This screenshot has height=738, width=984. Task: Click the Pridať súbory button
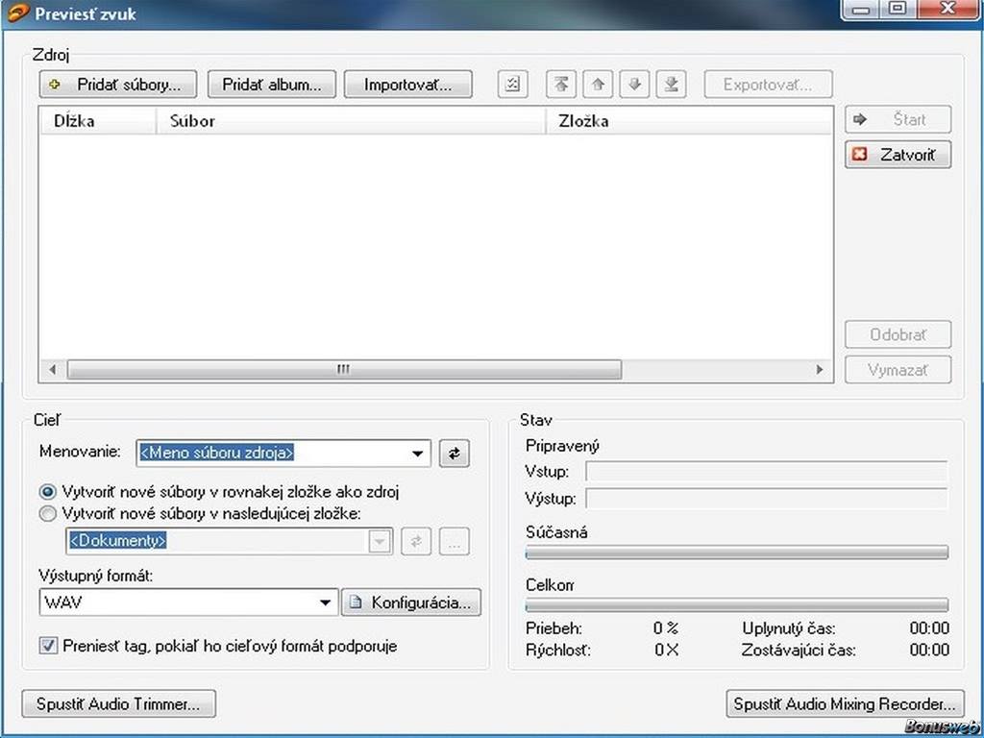(118, 85)
